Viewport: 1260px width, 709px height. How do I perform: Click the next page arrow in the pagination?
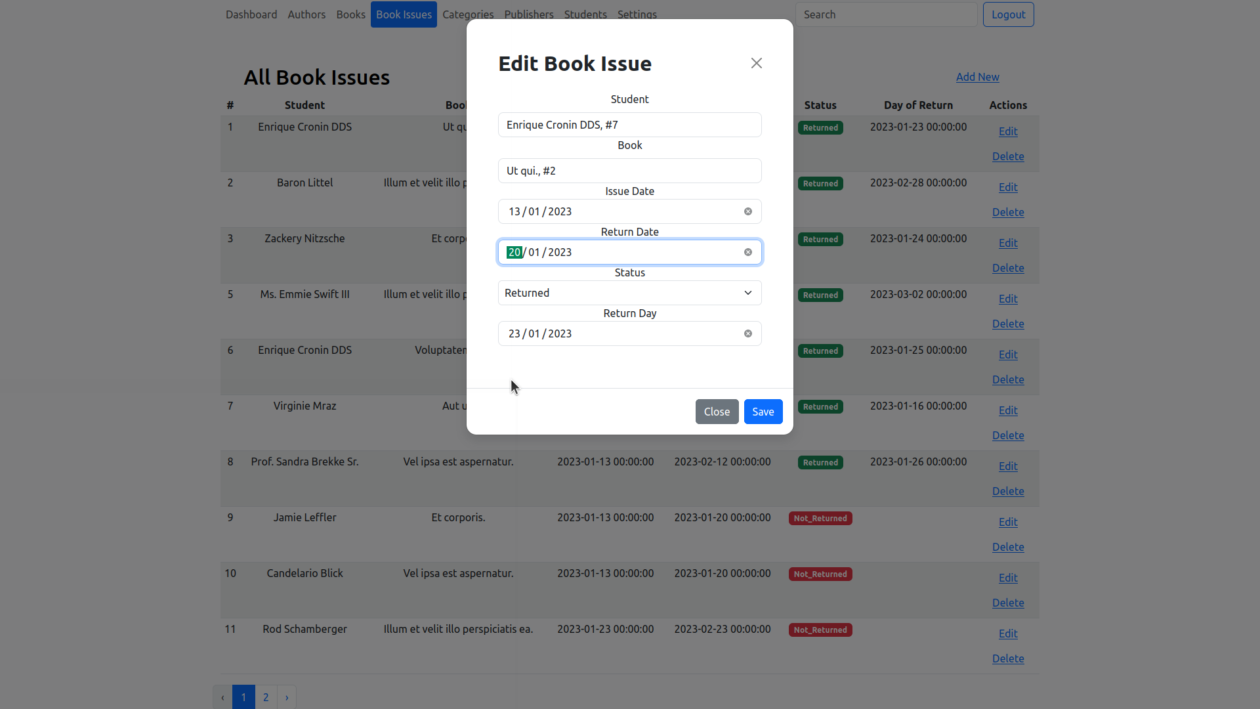coord(287,697)
